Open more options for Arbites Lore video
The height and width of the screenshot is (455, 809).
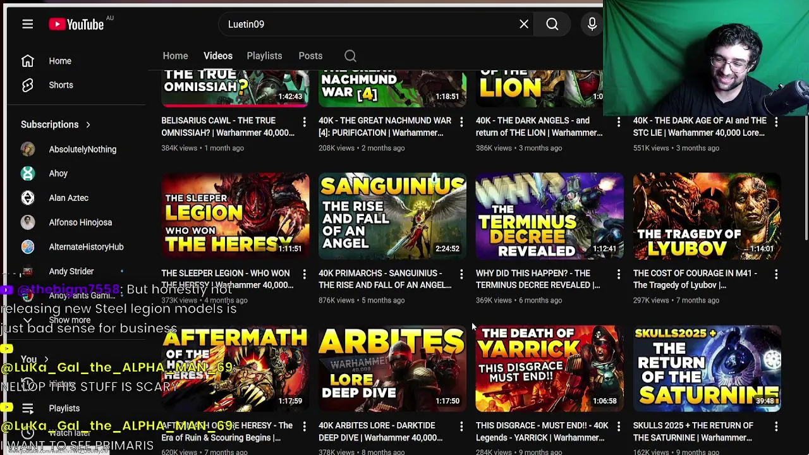461,427
